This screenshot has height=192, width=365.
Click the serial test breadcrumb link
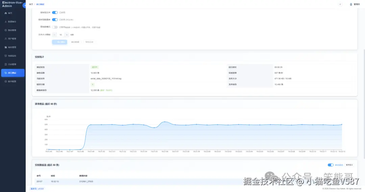click(x=40, y=4)
